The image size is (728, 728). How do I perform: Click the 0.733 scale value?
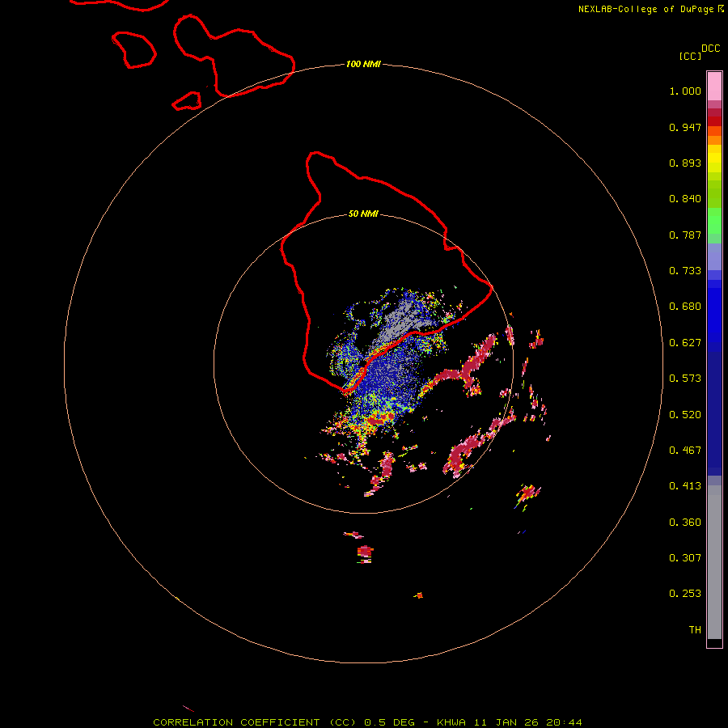pos(685,271)
